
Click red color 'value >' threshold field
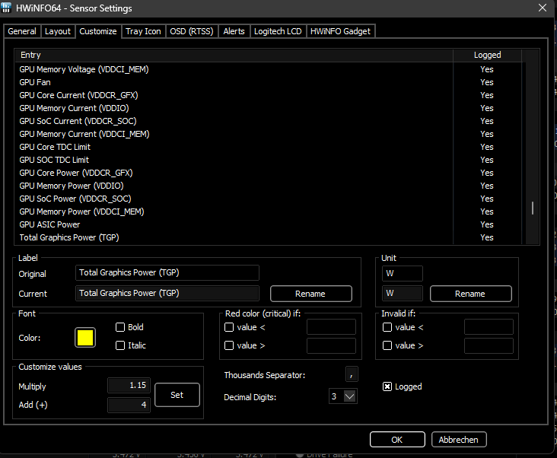point(331,345)
